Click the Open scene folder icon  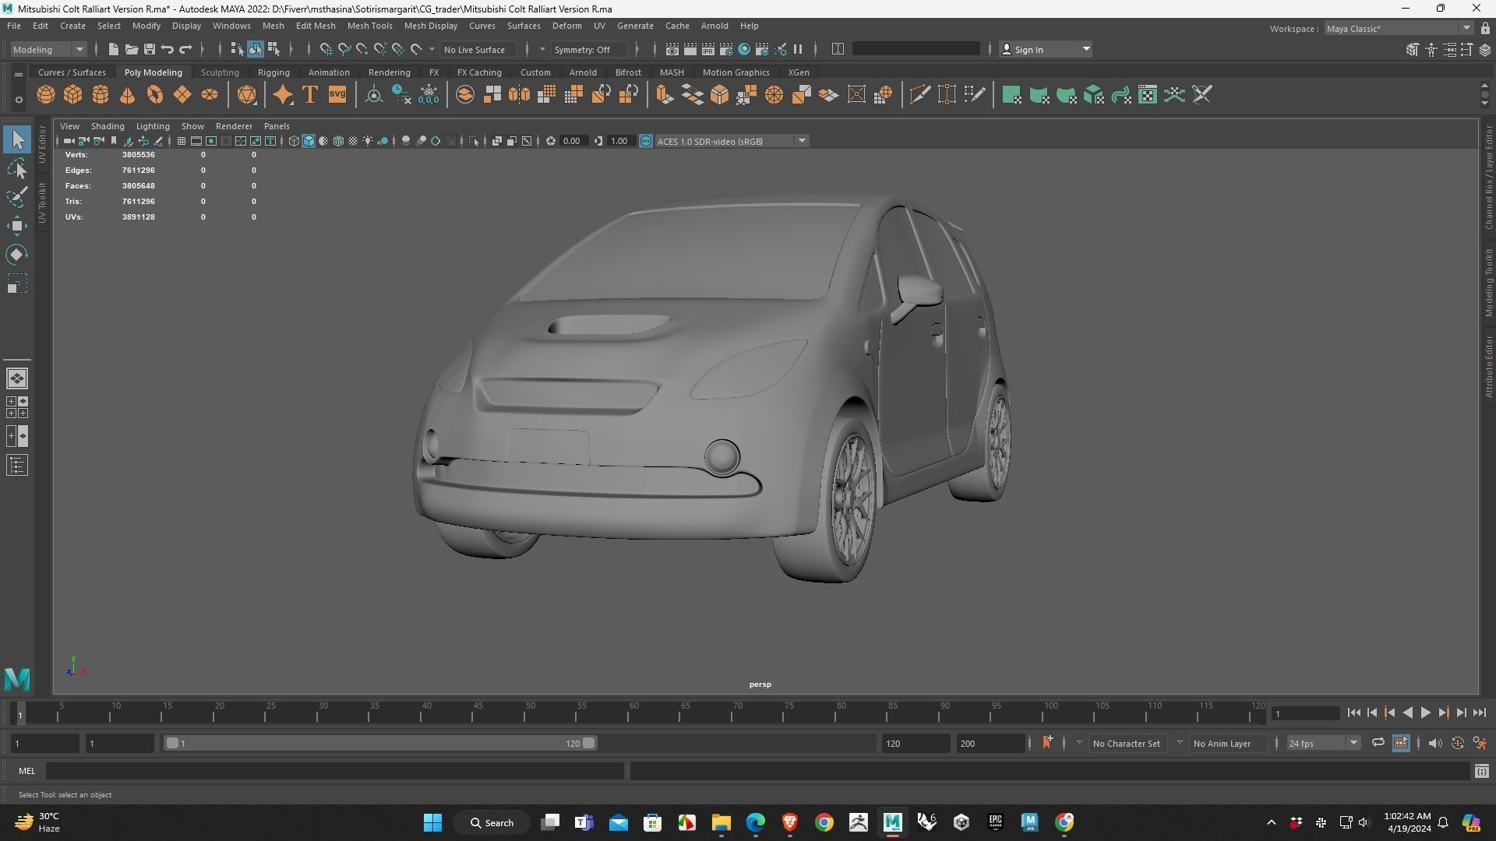[132, 49]
